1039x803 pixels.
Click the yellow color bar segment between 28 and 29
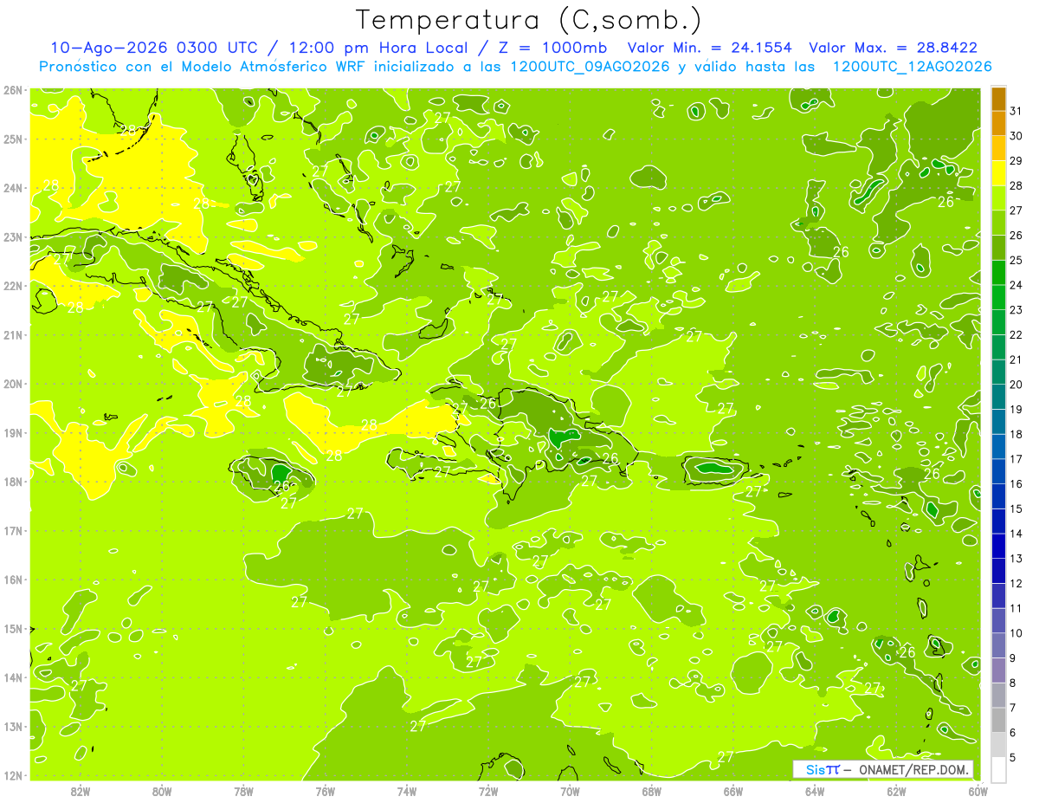click(998, 174)
